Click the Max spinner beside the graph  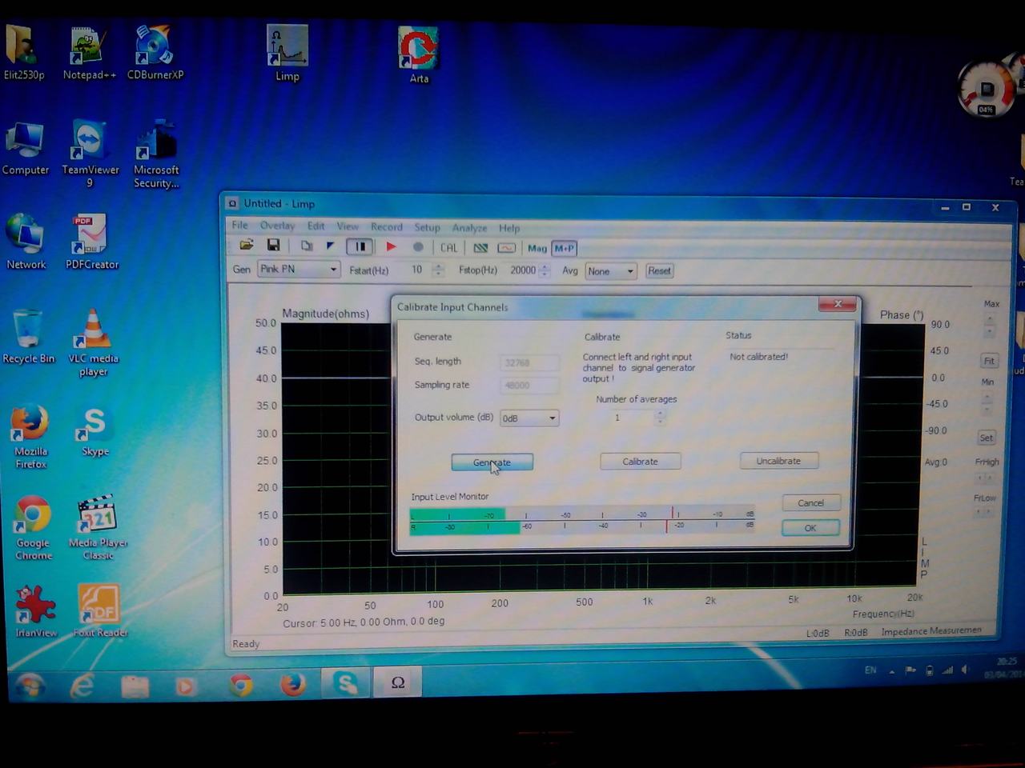990,325
